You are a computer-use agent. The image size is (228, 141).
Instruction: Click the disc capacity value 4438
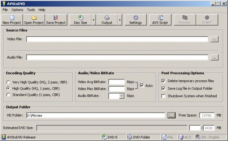coord(209,128)
